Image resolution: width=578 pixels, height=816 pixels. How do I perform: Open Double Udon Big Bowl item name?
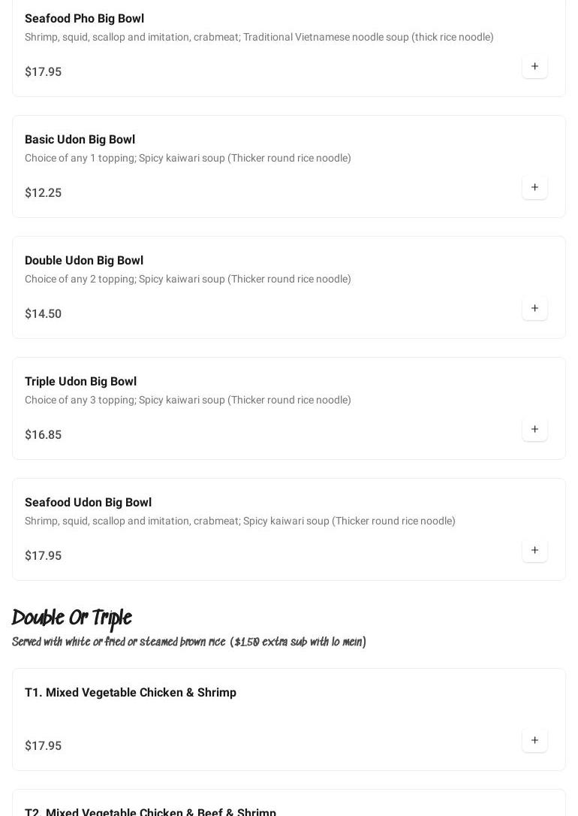pyautogui.click(x=84, y=261)
